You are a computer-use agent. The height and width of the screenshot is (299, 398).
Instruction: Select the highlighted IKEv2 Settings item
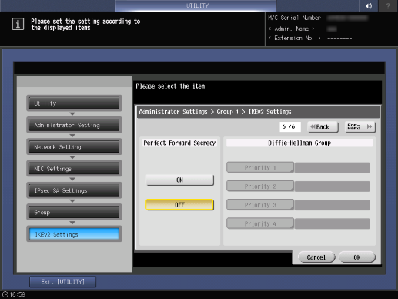coord(74,234)
